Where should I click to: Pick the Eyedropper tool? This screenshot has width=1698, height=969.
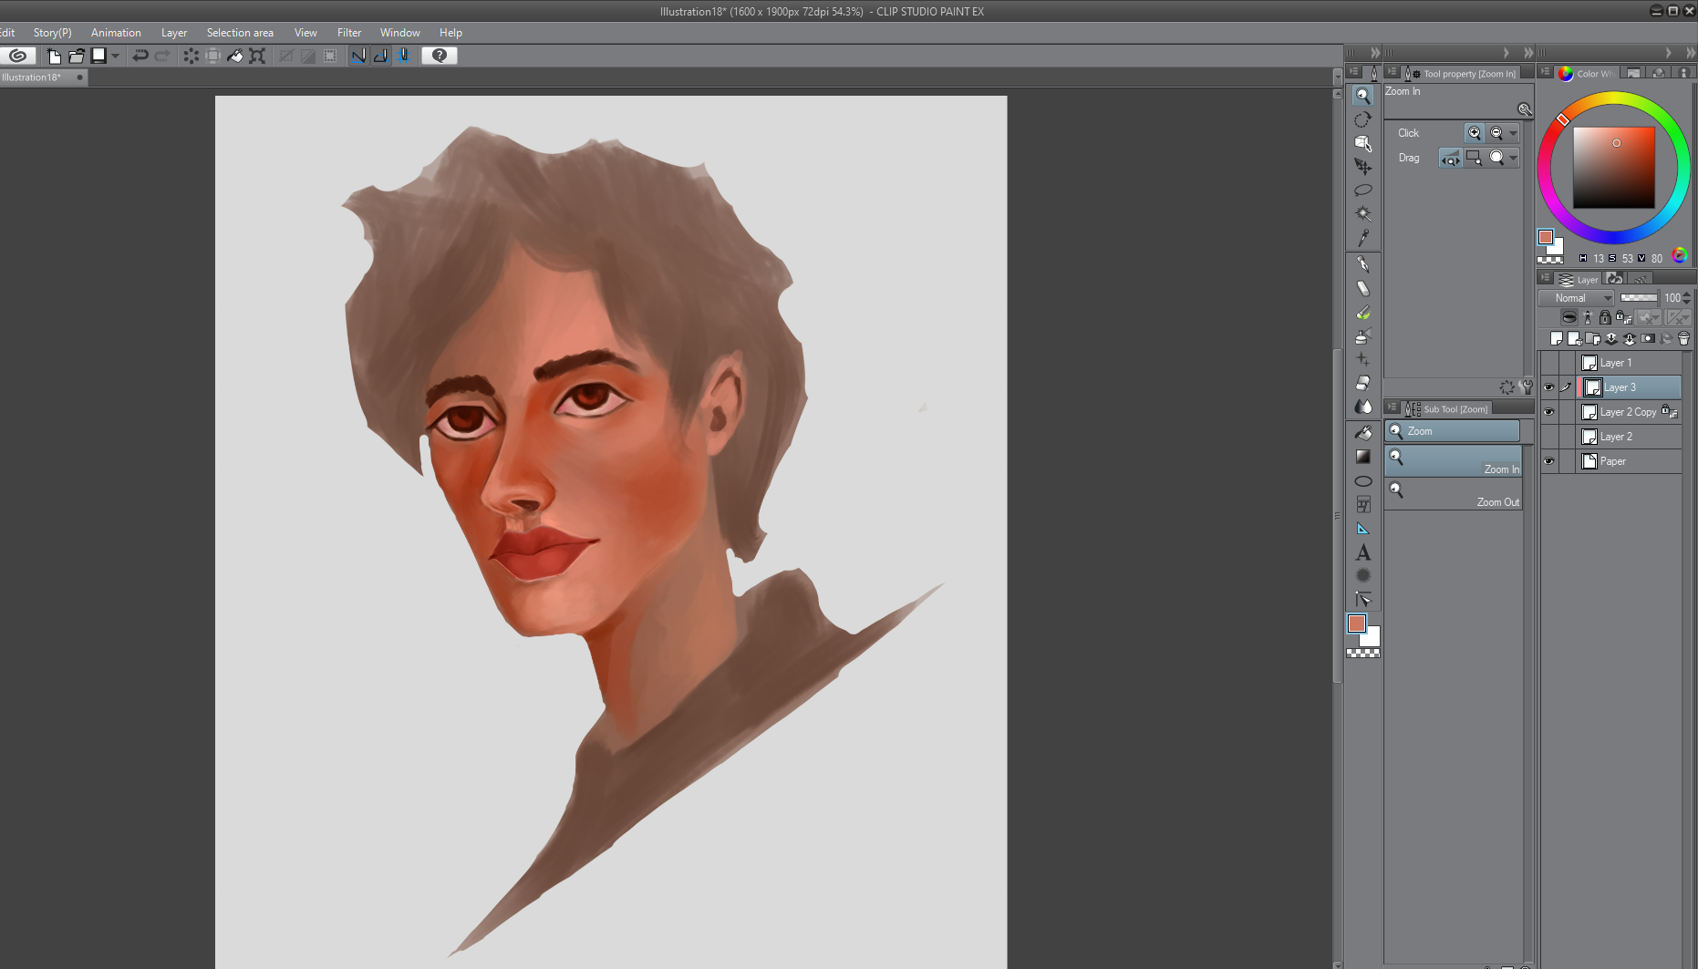1362,238
